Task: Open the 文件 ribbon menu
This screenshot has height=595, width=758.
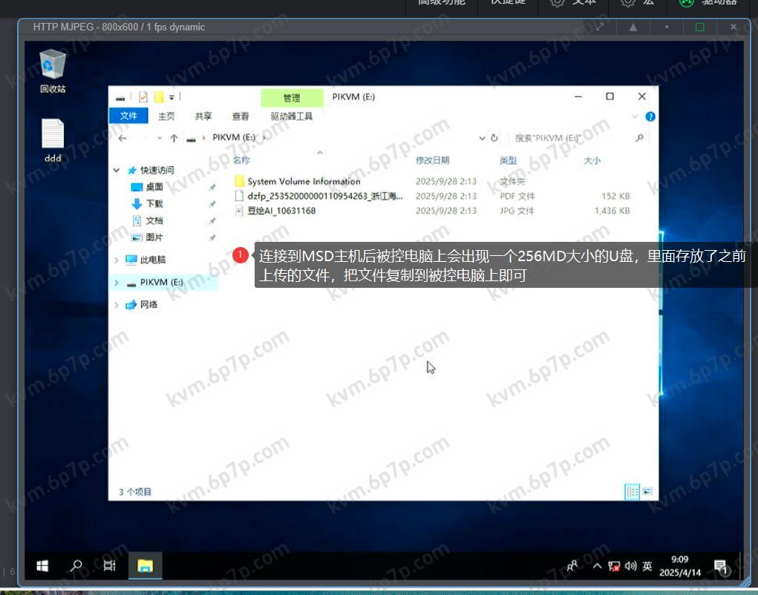Action: (128, 116)
